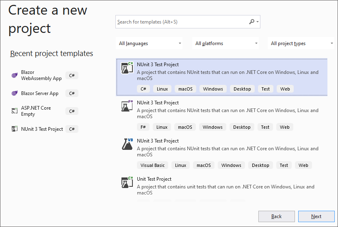Click the C# tag beside ASP.NET Core Empty
This screenshot has width=338, height=227.
tap(72, 111)
